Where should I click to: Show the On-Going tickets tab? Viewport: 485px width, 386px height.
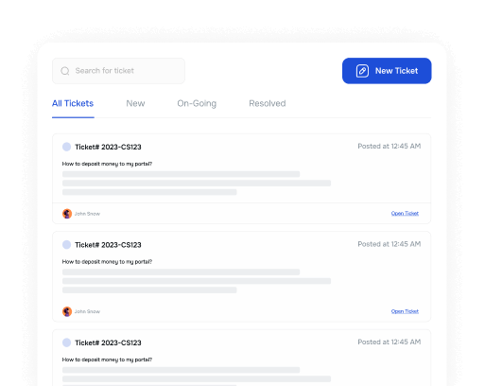197,103
